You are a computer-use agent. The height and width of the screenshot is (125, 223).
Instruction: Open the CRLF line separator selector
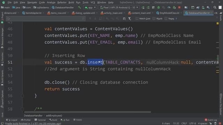[x=184, y=124]
